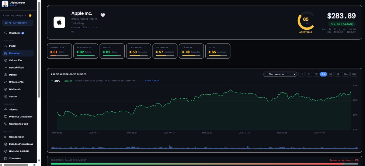Click the CAGR: +33.2% label
The image size is (365, 166).
pyautogui.click(x=152, y=81)
